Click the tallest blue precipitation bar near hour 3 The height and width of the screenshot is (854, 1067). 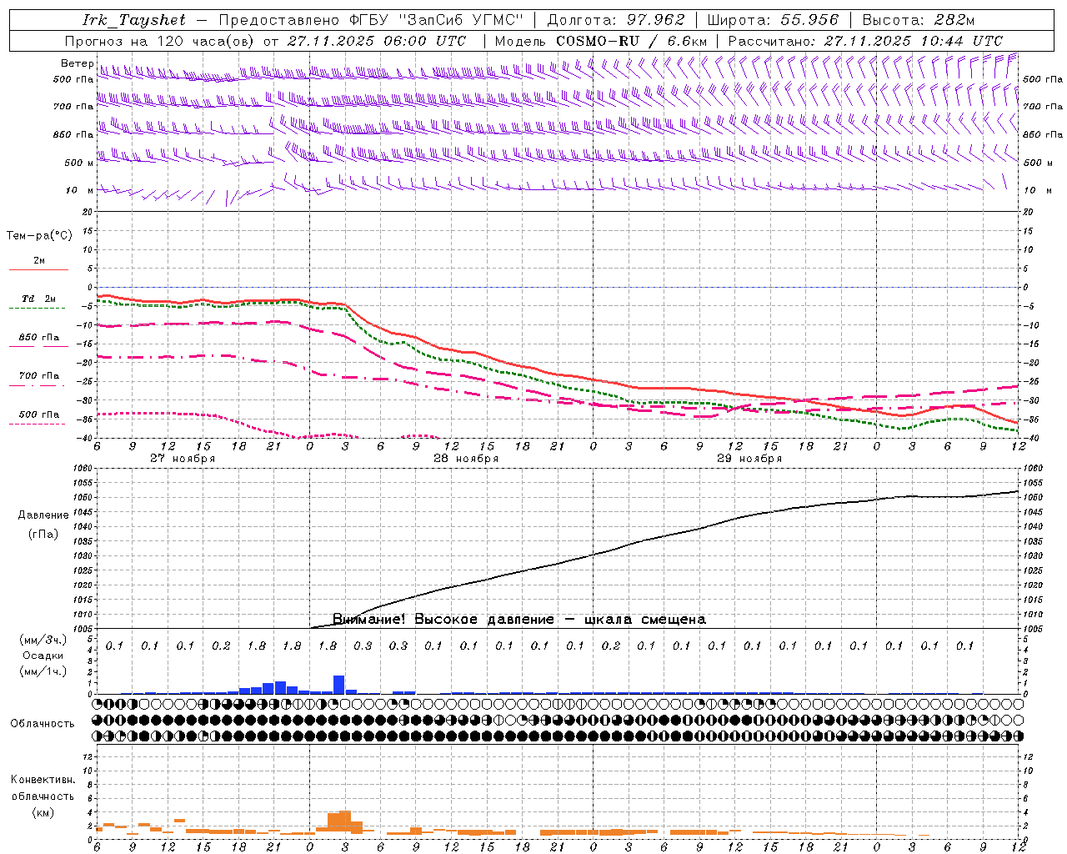click(339, 685)
